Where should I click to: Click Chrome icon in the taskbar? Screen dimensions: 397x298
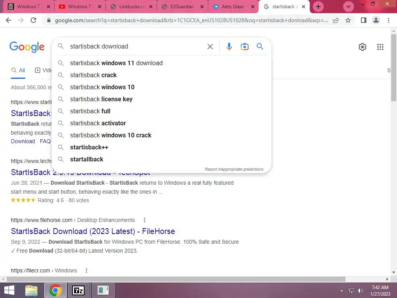(x=55, y=290)
